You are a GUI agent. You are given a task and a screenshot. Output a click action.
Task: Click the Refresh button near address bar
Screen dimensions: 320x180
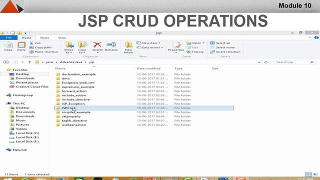click(266, 62)
